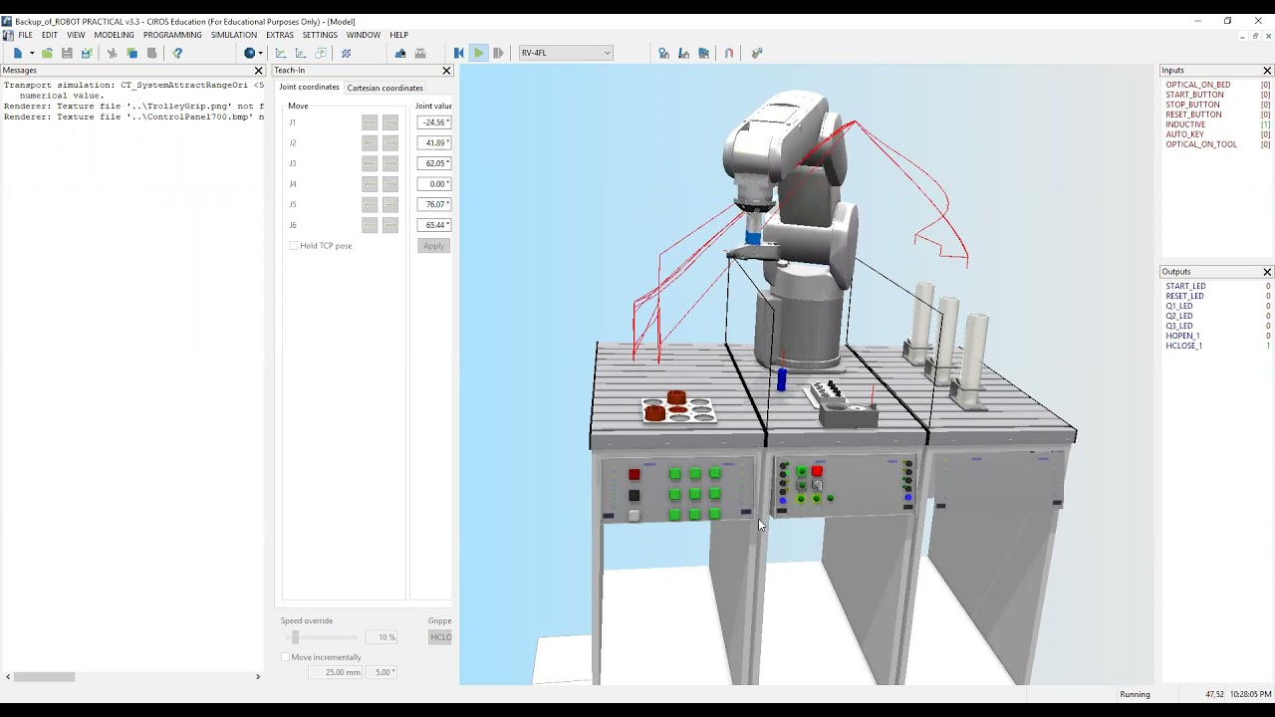Open the PROGRAMMING menu
Viewport: 1275px width, 717px height.
click(172, 35)
